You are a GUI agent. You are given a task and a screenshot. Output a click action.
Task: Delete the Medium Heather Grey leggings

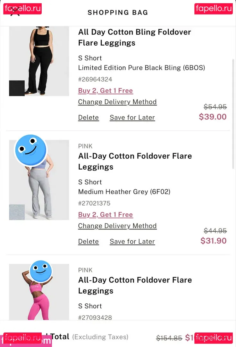[88, 242]
